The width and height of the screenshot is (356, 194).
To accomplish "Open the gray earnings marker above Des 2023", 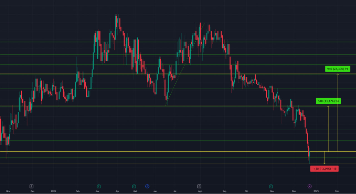I will pyautogui.click(x=31, y=186).
